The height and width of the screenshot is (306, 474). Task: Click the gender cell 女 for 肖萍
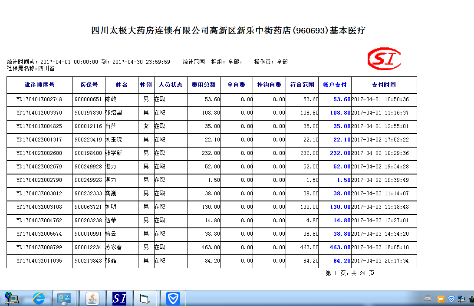(146, 126)
